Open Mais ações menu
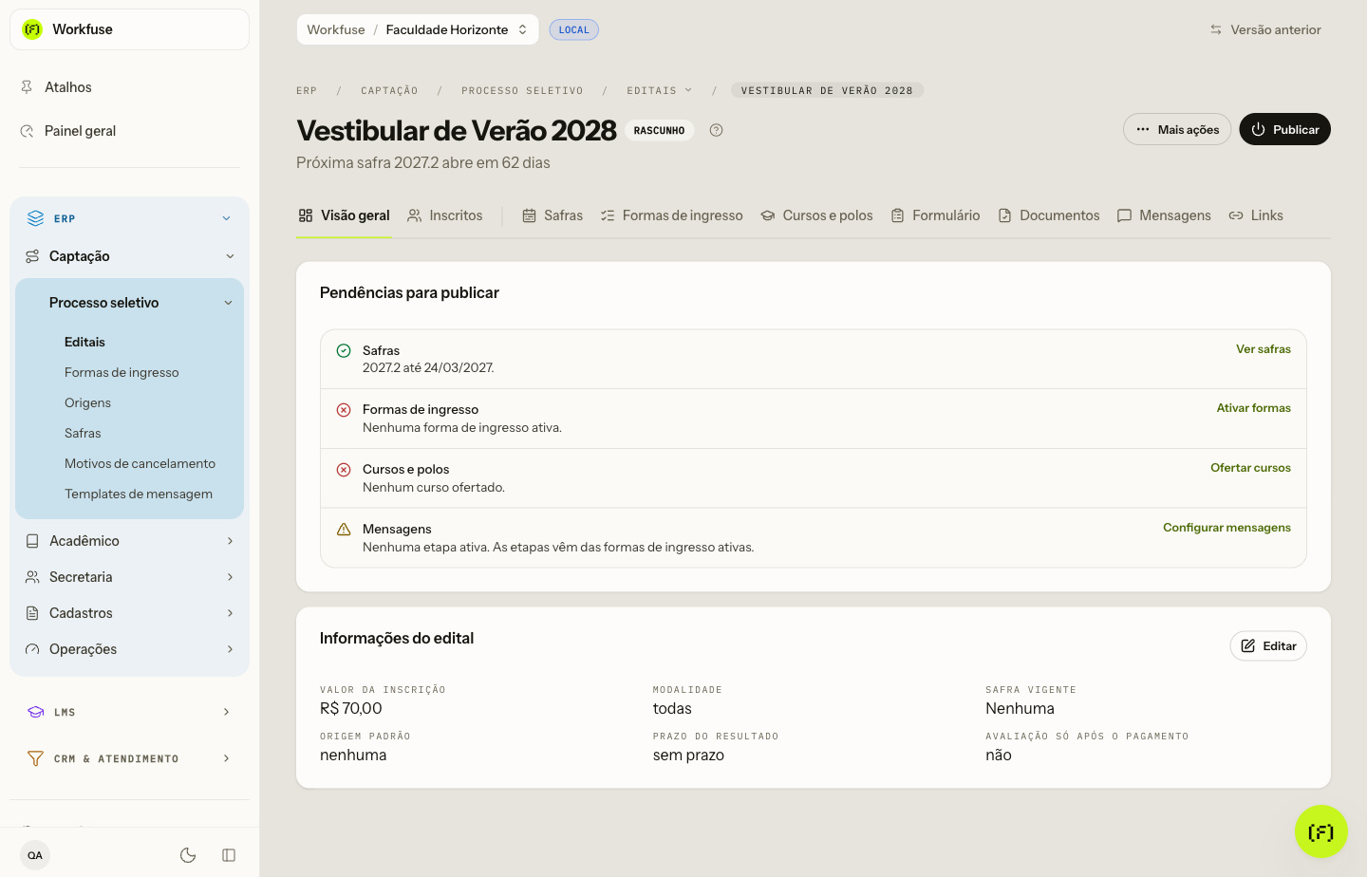The image size is (1367, 877). [1177, 129]
